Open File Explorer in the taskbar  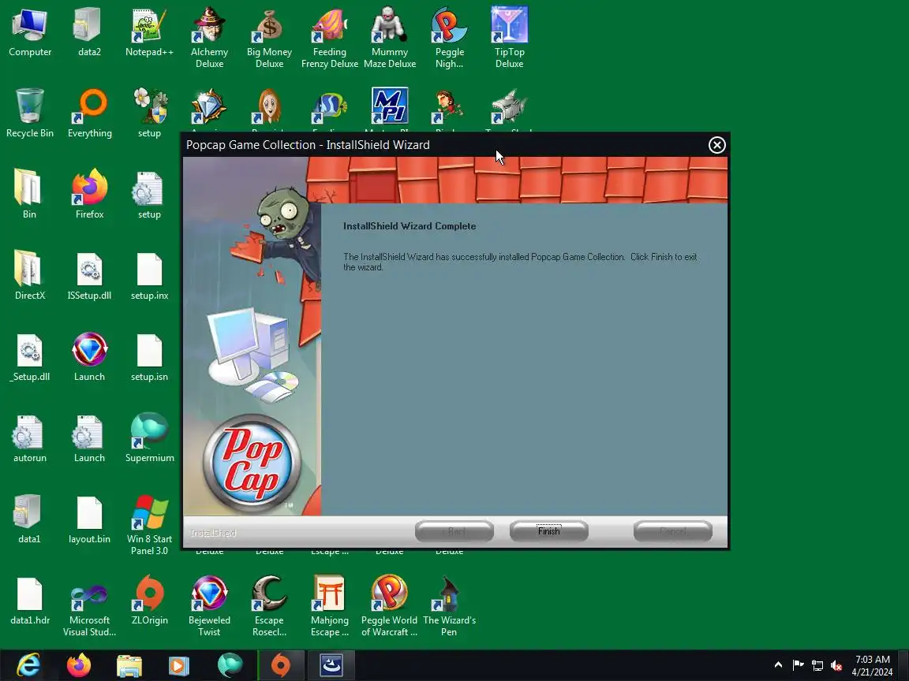coord(129,664)
